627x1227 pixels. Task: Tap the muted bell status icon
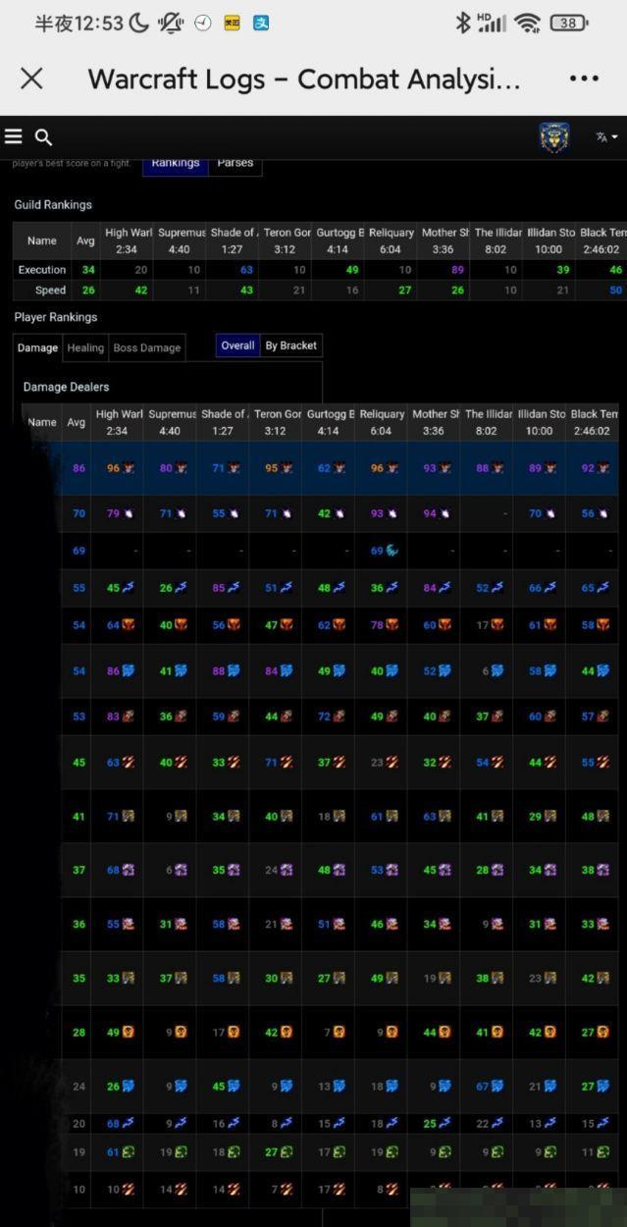point(172,23)
